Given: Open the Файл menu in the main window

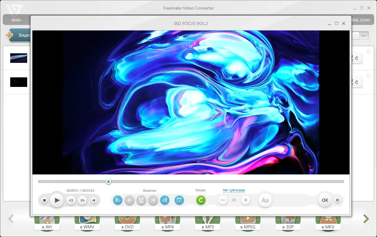Looking at the screenshot, I should [16, 20].
